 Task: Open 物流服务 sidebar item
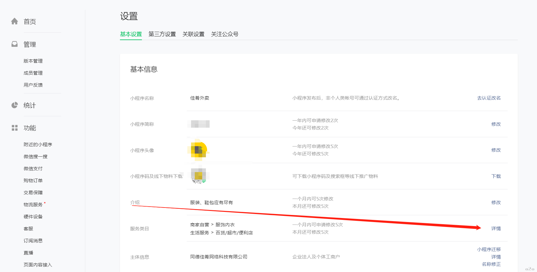[33, 205]
